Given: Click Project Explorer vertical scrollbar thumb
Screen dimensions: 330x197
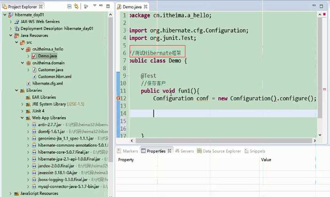Looking at the screenshot, I should pyautogui.click(x=110, y=90).
